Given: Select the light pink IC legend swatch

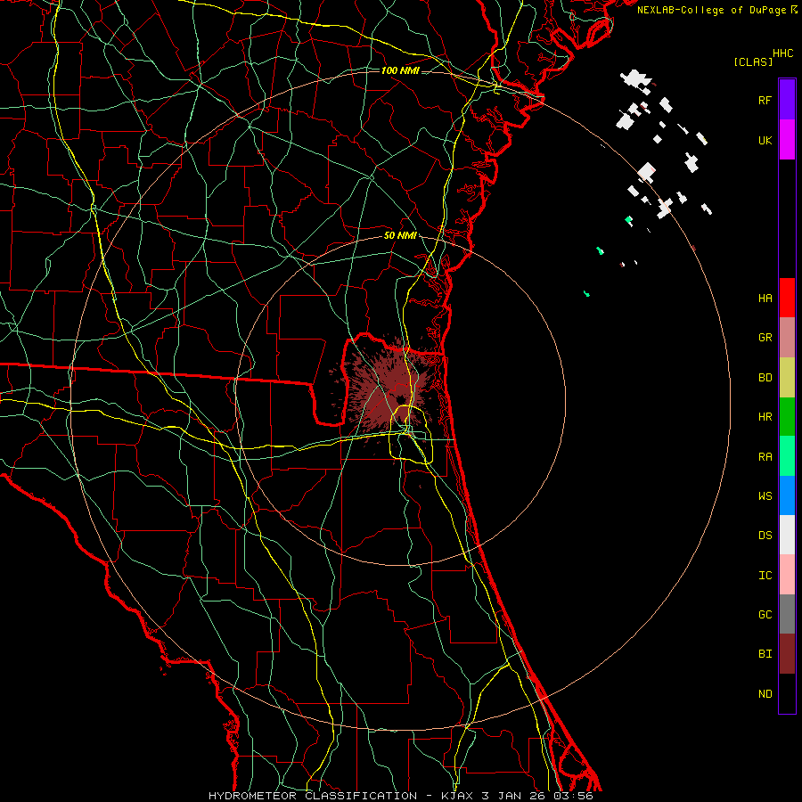Looking at the screenshot, I should pos(787,575).
